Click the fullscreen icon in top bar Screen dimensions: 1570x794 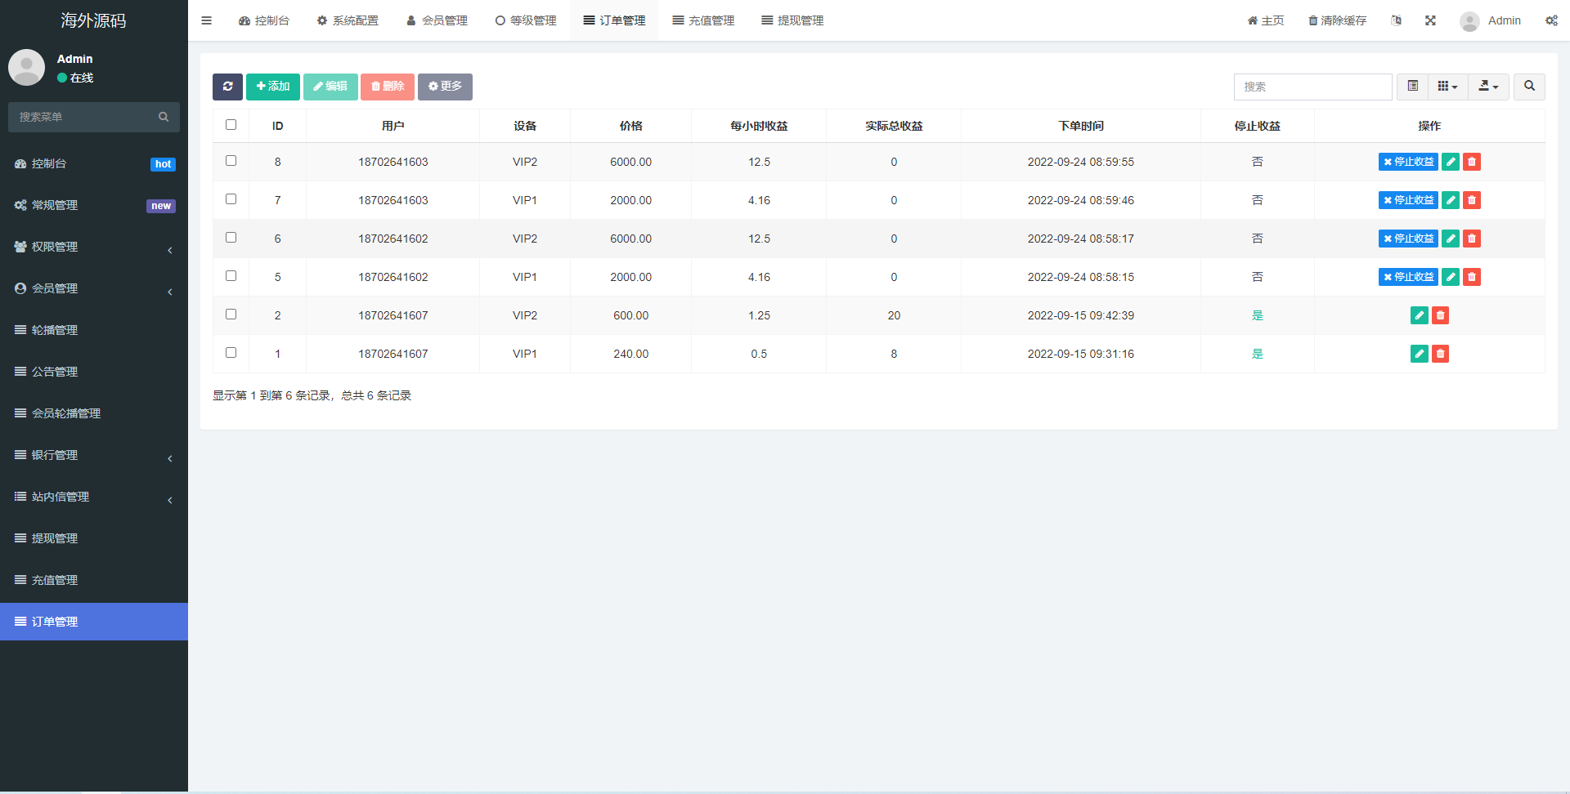(x=1430, y=20)
